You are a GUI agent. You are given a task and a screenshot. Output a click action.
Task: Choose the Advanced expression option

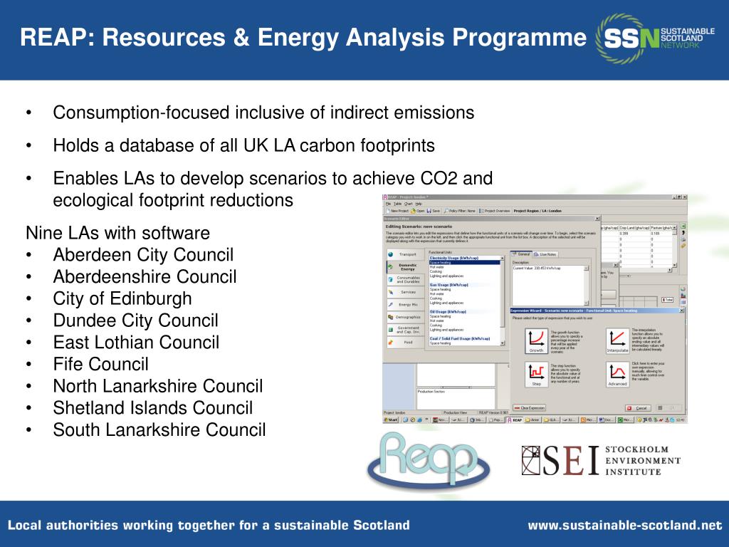tap(617, 375)
